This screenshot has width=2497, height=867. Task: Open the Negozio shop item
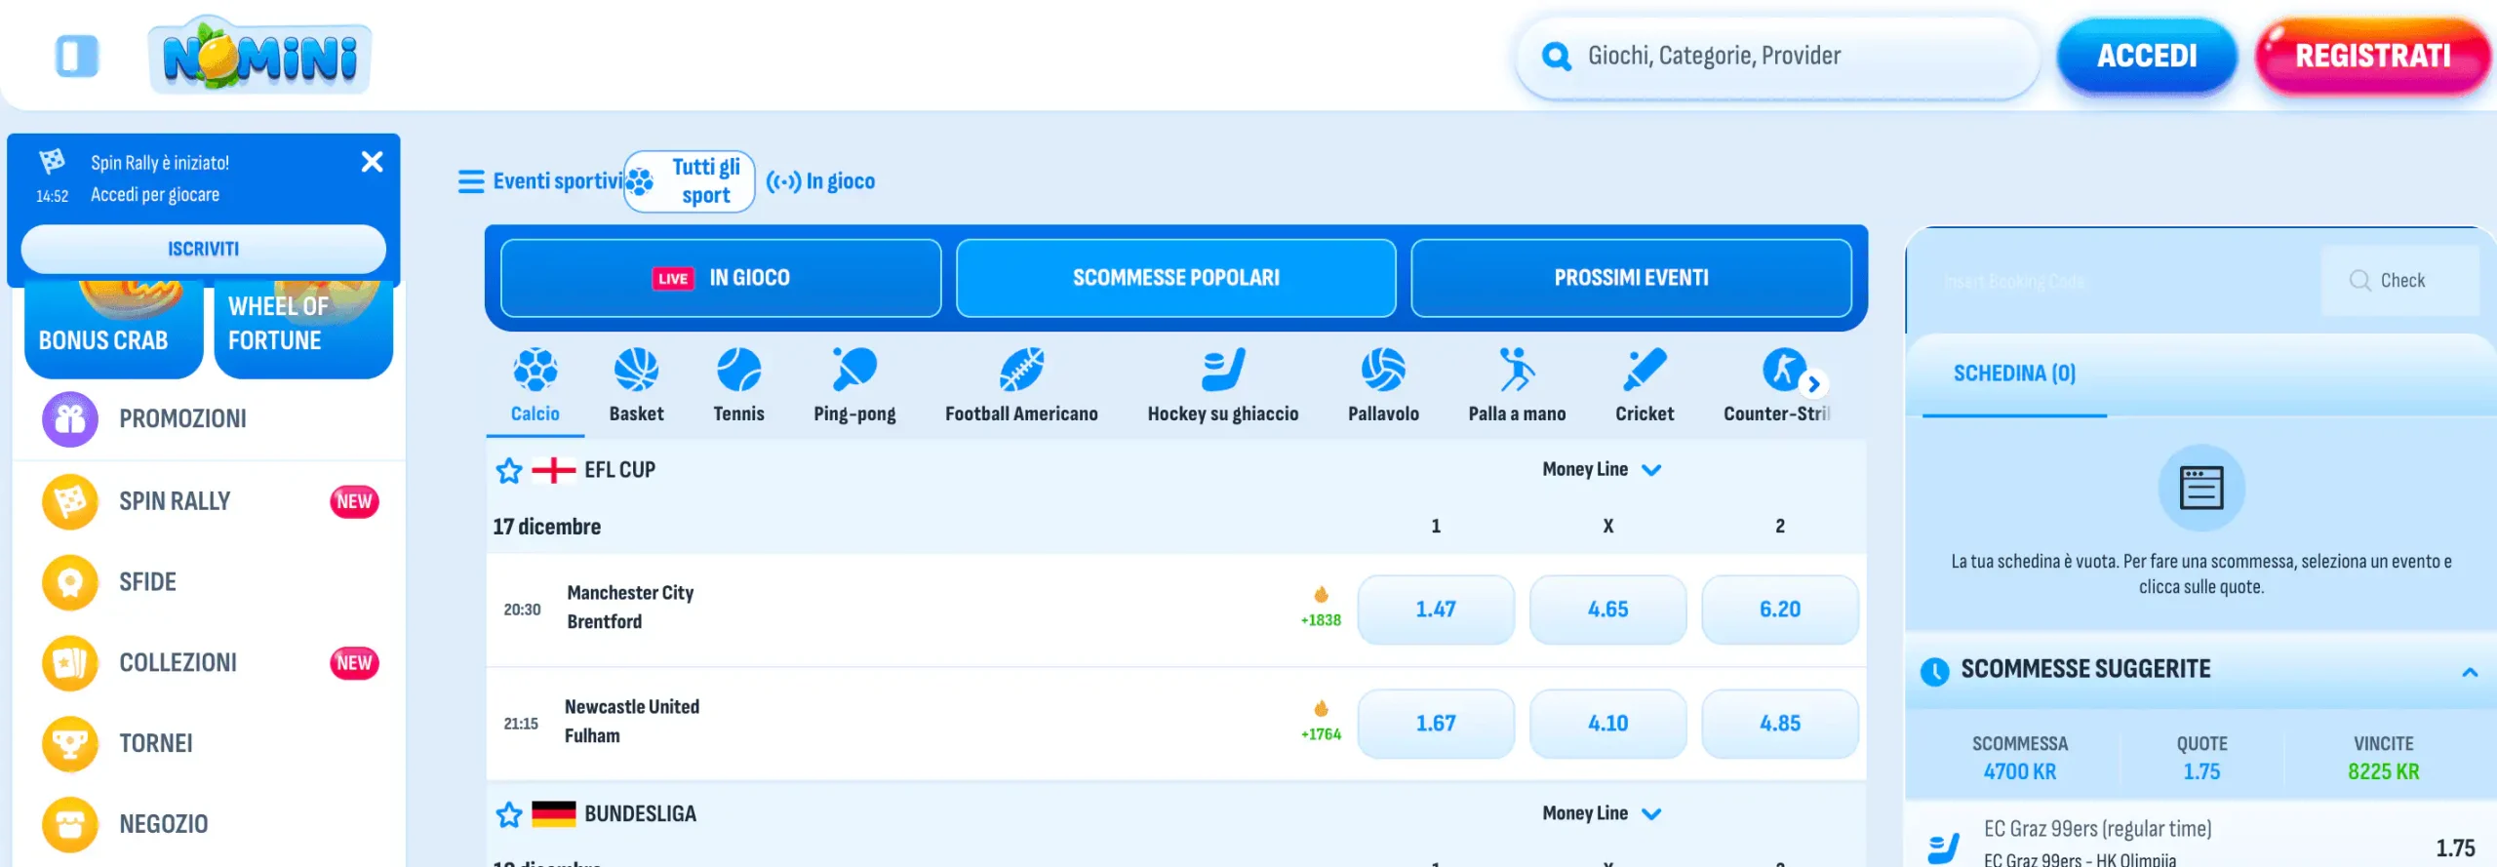tap(210, 825)
